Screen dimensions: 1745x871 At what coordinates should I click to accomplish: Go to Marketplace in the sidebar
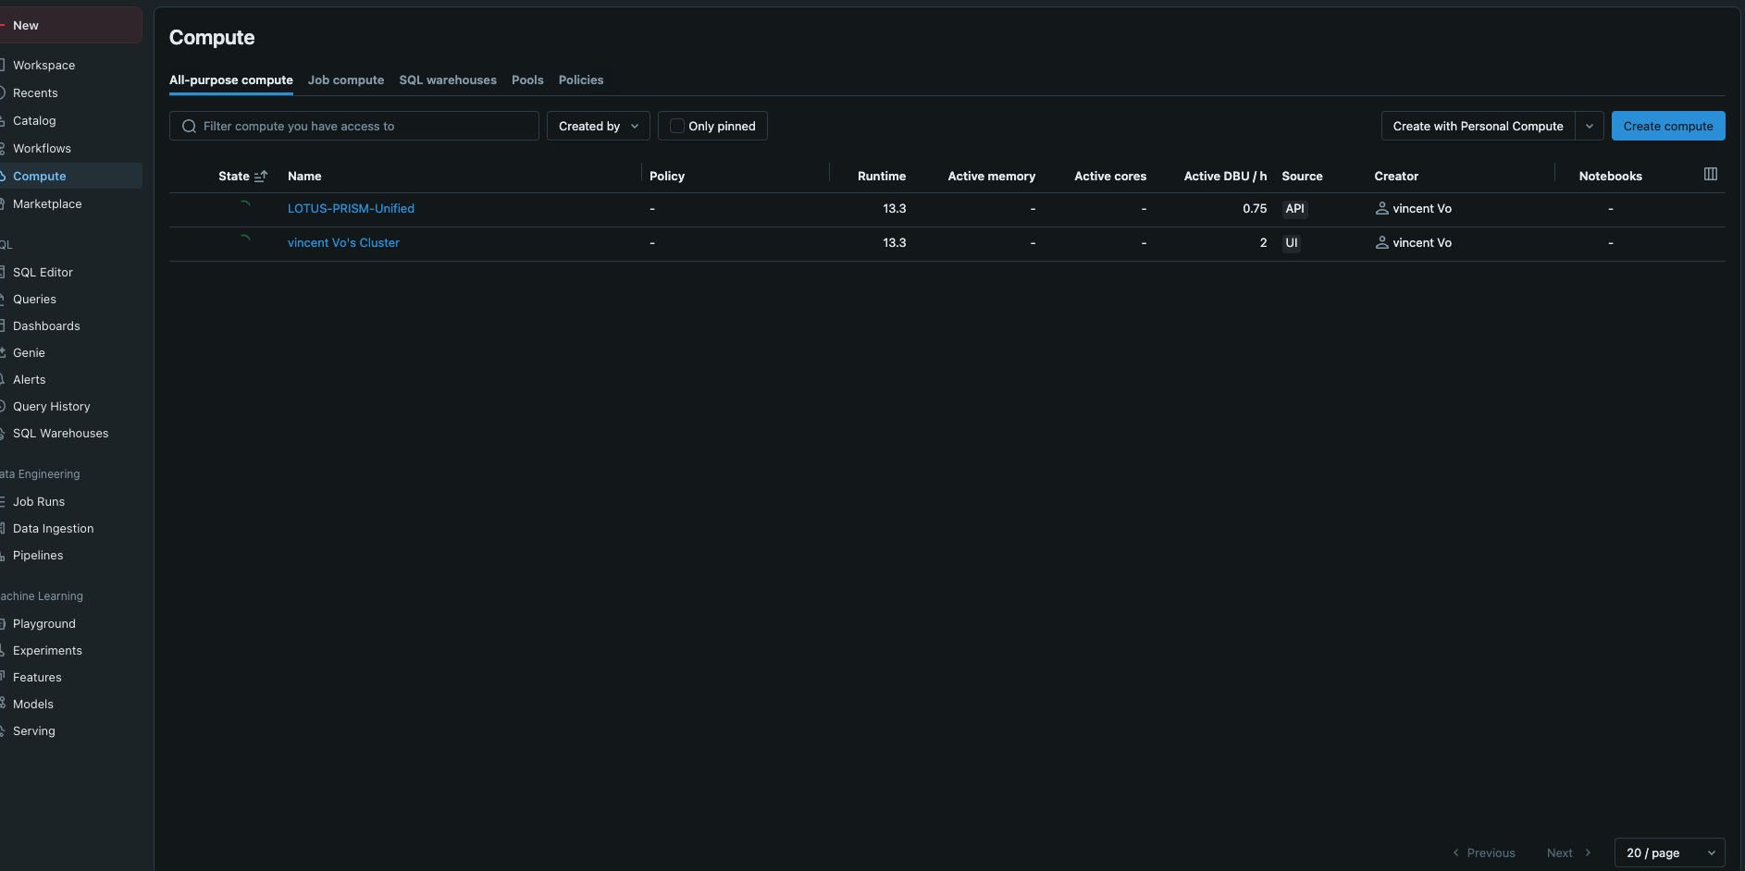(47, 203)
